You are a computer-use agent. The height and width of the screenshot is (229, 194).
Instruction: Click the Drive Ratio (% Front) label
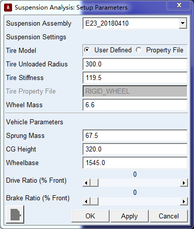[36, 181]
